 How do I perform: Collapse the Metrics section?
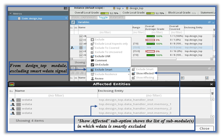click(11, 14)
